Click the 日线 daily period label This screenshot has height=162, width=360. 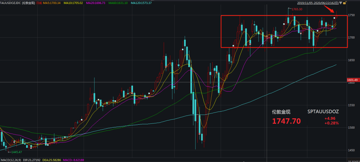click(x=39, y=3)
